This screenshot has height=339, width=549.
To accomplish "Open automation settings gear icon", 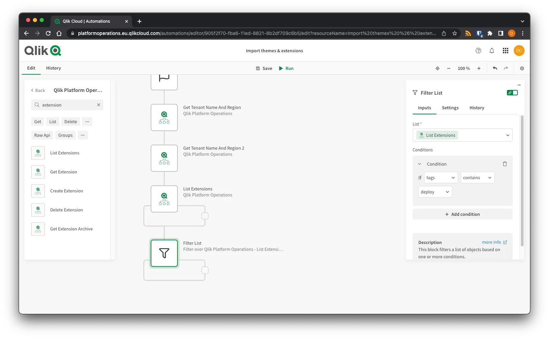I will coord(522,68).
